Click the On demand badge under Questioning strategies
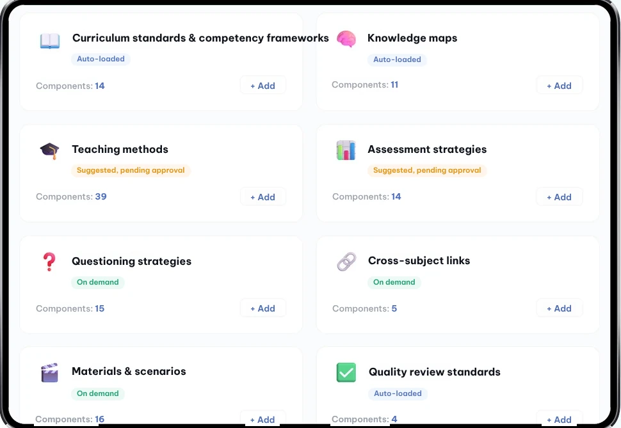Viewport: 621px width, 428px height. (98, 282)
